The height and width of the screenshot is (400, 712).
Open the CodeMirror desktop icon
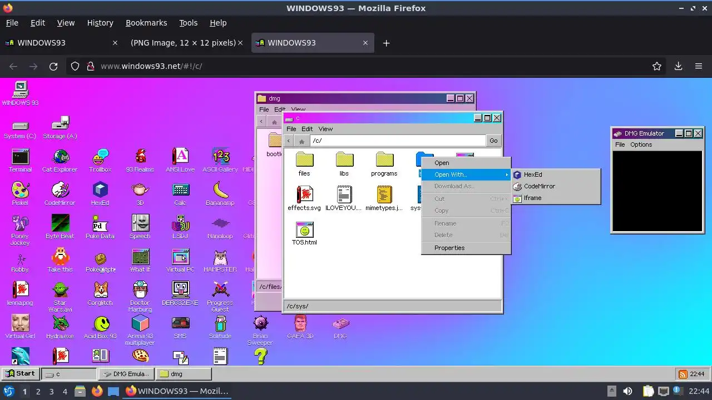click(x=60, y=194)
